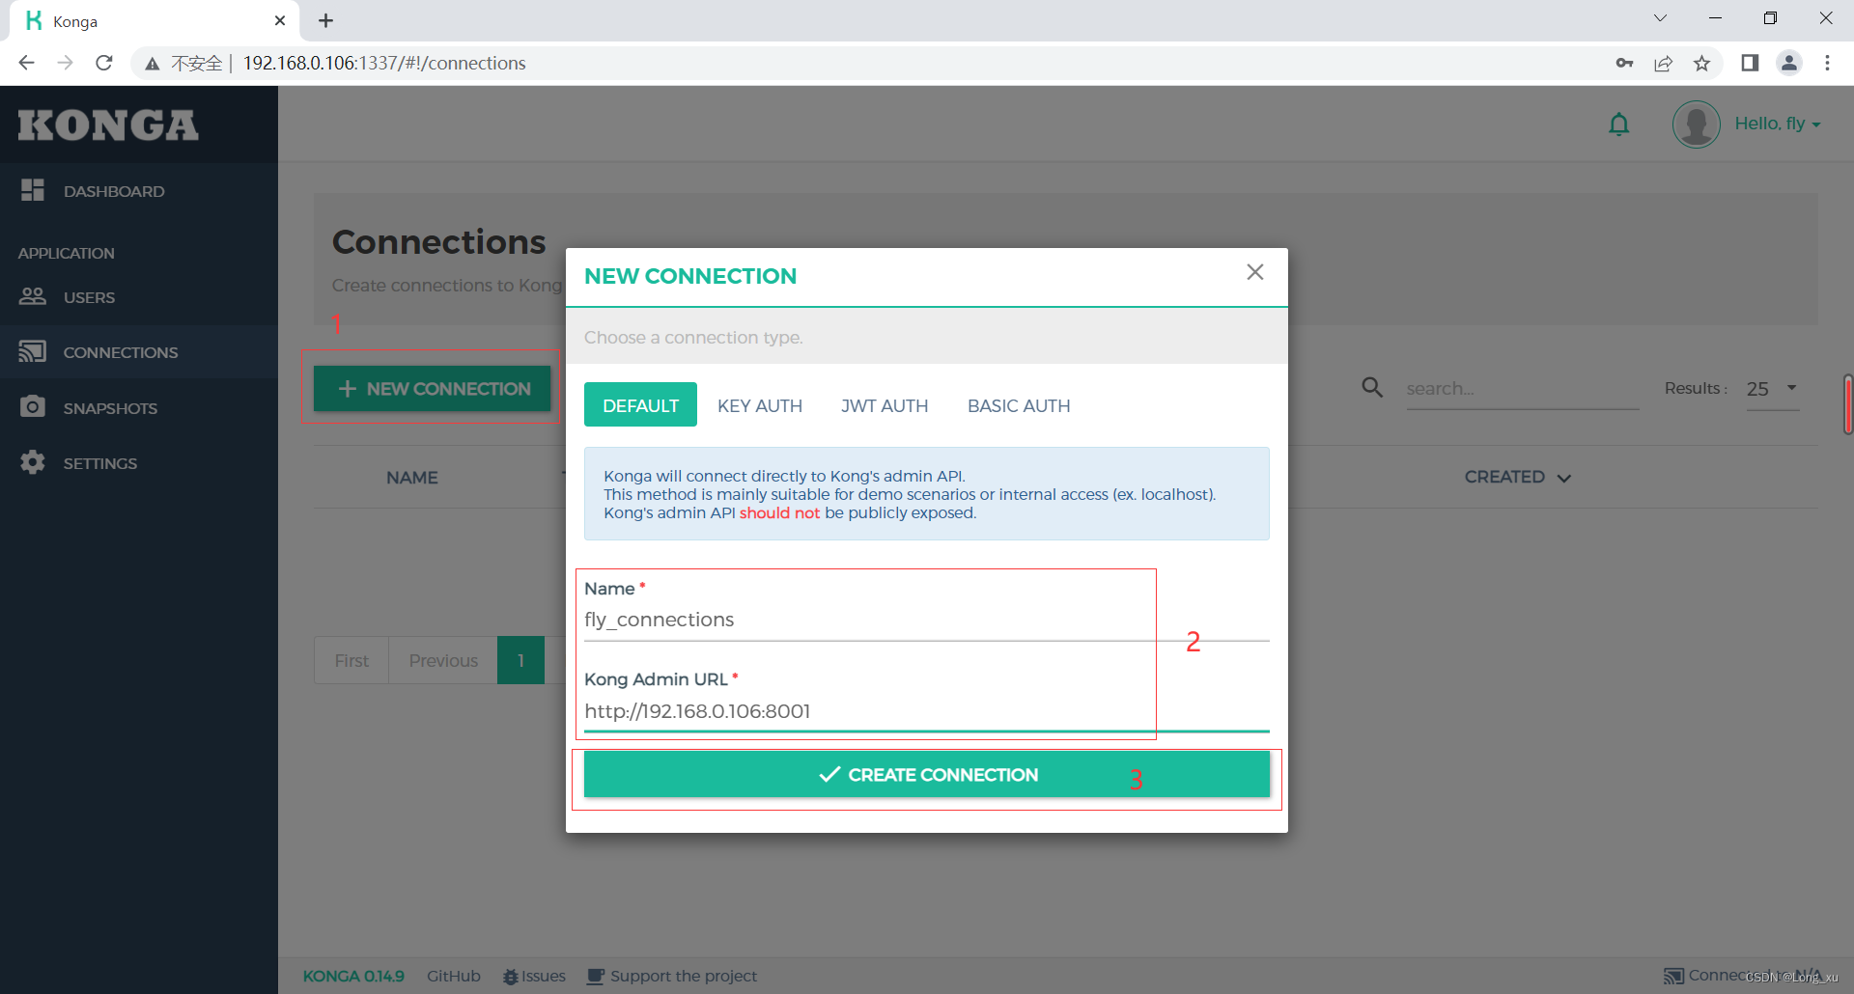1854x994 pixels.
Task: Click the notifications bell icon
Action: [x=1619, y=124]
